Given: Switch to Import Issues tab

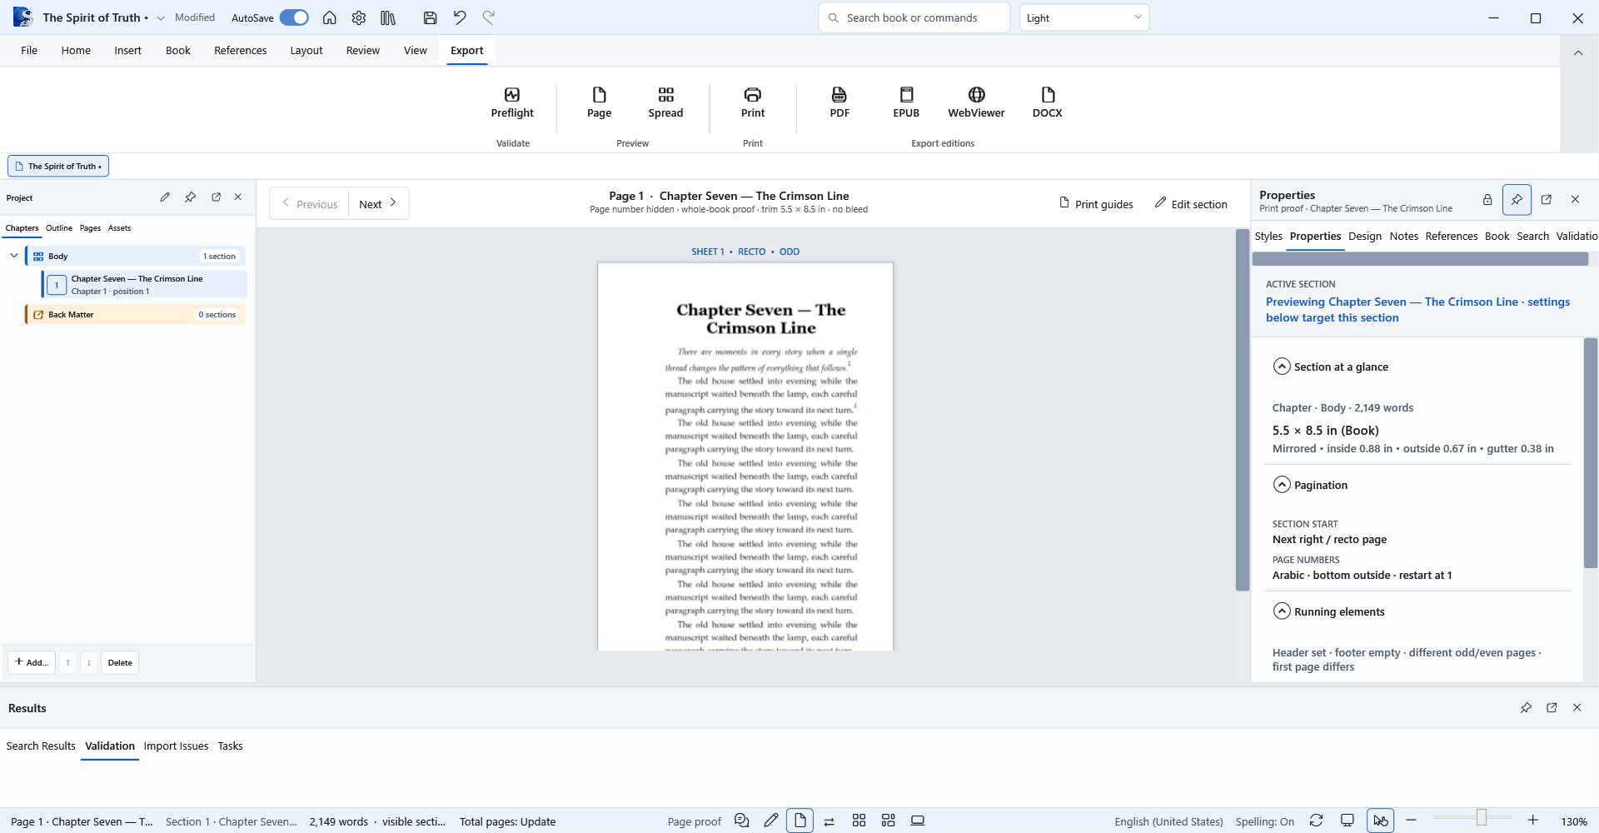Looking at the screenshot, I should (x=176, y=746).
